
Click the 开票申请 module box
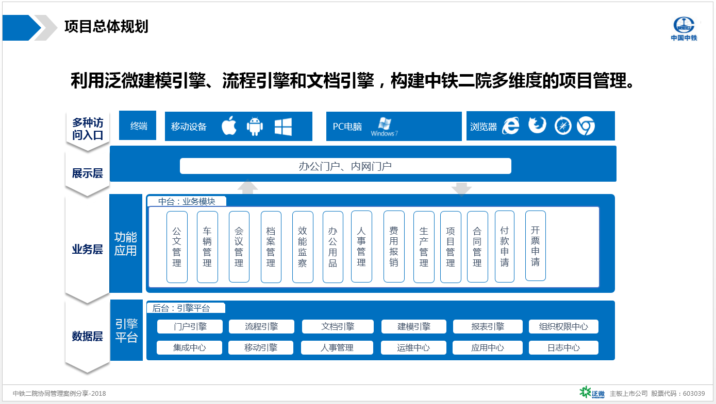click(536, 245)
